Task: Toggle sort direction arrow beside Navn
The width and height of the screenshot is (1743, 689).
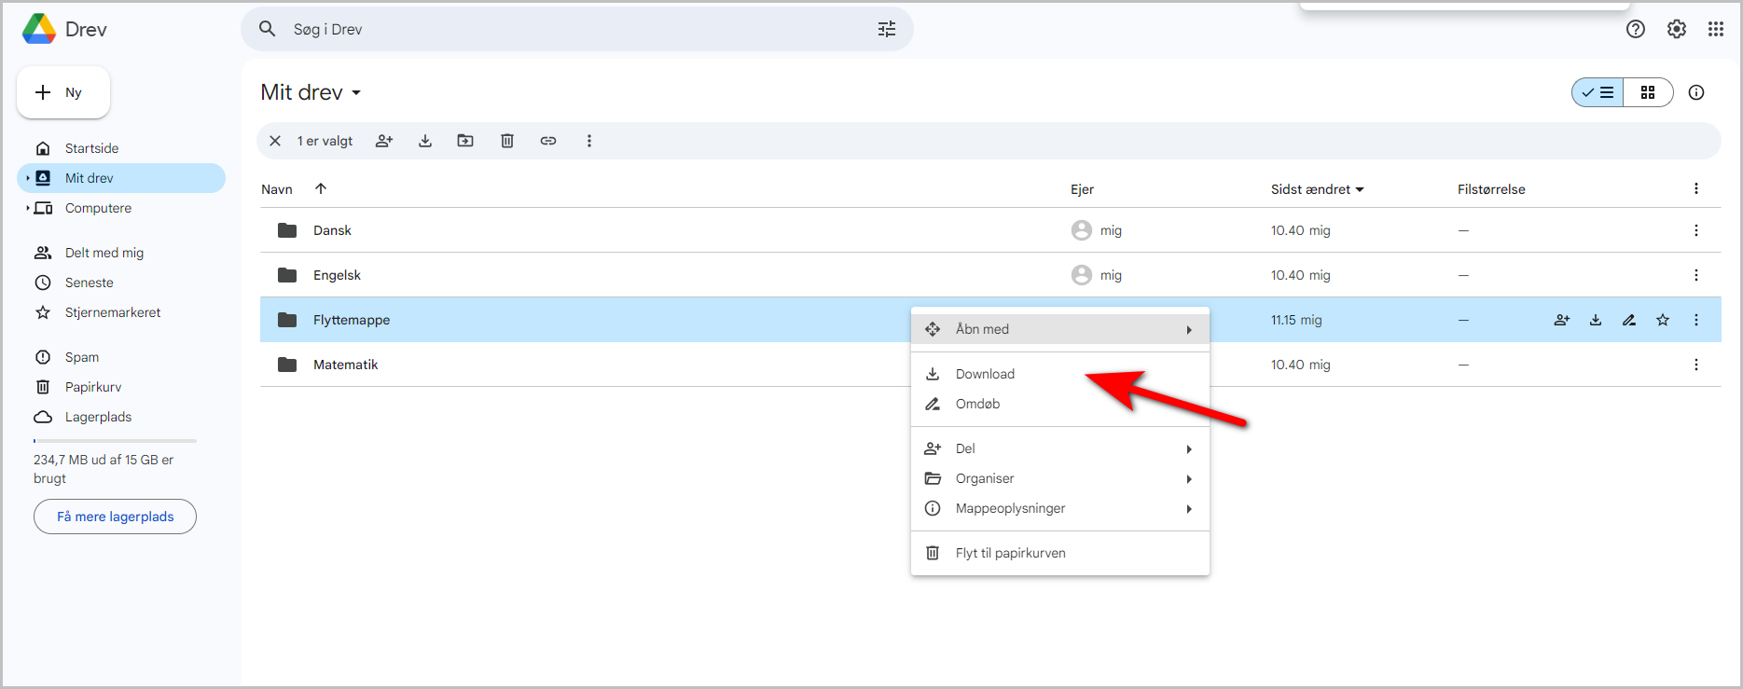Action: [x=321, y=188]
